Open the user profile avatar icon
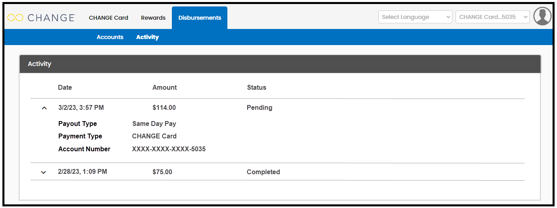Image resolution: width=557 pixels, height=208 pixels. pos(543,16)
